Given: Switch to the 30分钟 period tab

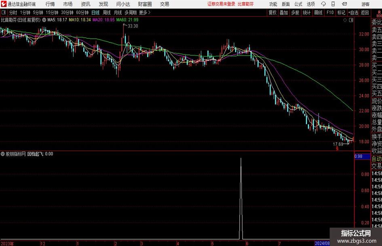Looking at the screenshot, I should coord(67,13).
